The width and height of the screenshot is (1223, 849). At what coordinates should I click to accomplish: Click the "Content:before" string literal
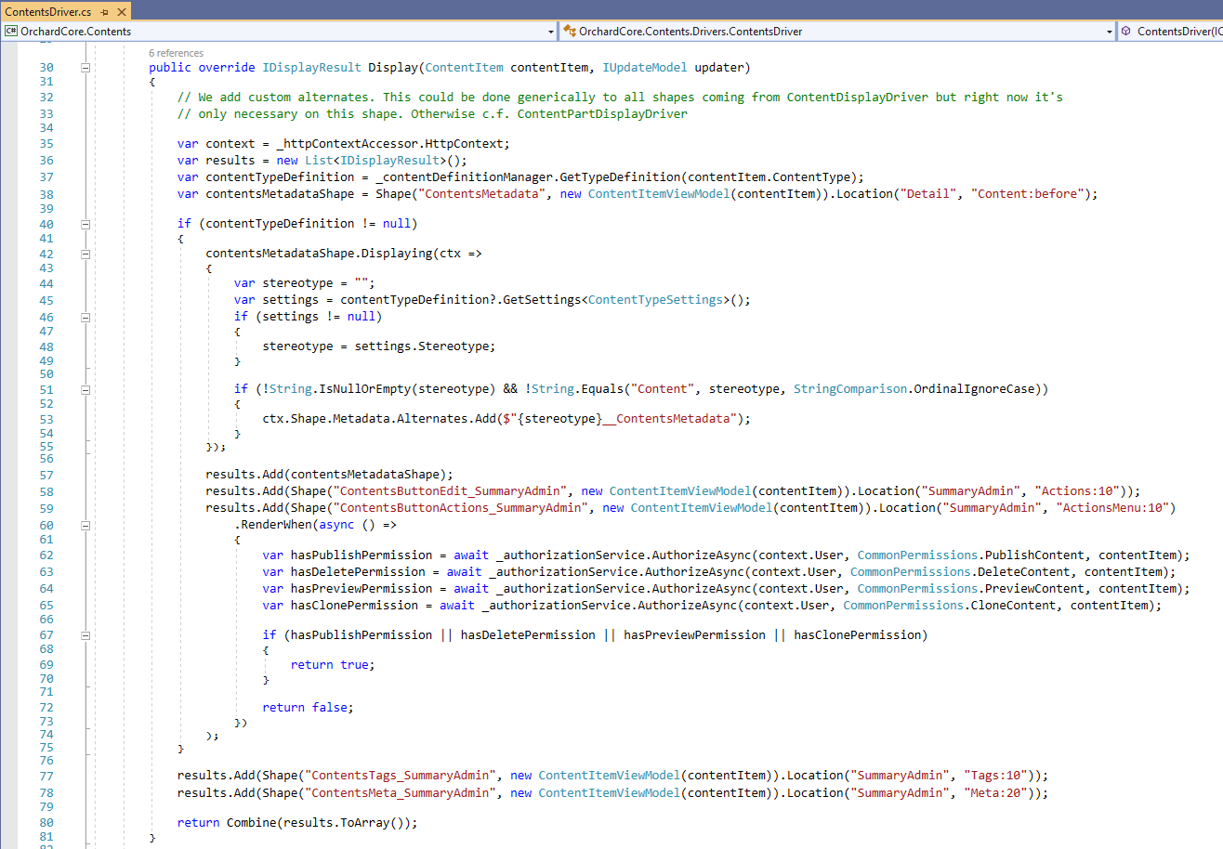coord(1028,194)
